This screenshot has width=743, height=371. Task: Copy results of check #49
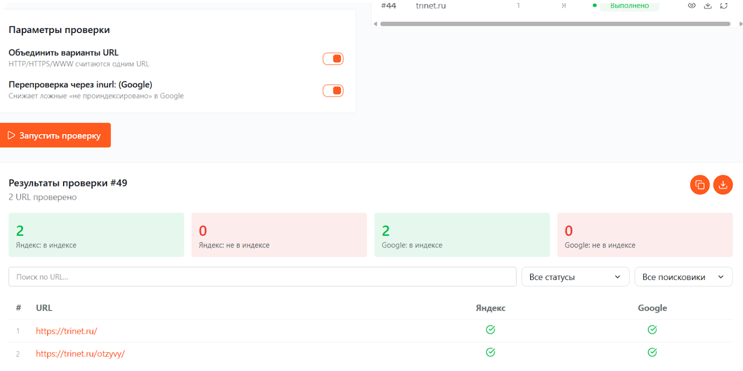(700, 185)
